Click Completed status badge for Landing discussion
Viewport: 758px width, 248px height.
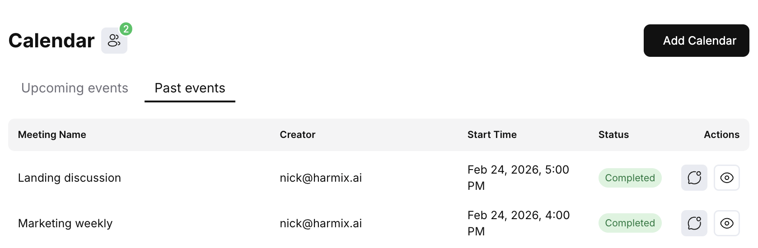630,178
